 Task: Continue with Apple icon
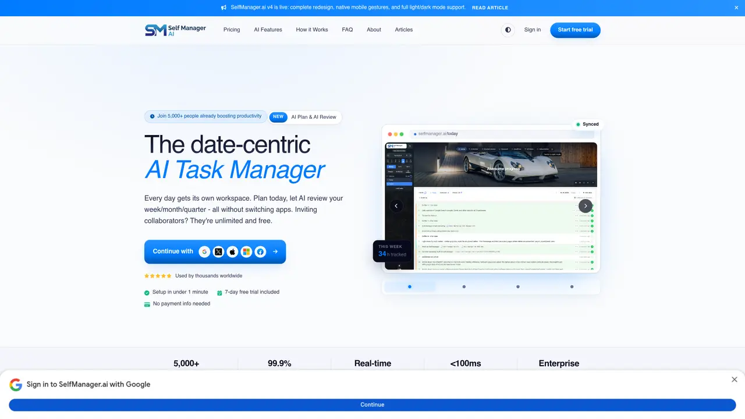232,251
